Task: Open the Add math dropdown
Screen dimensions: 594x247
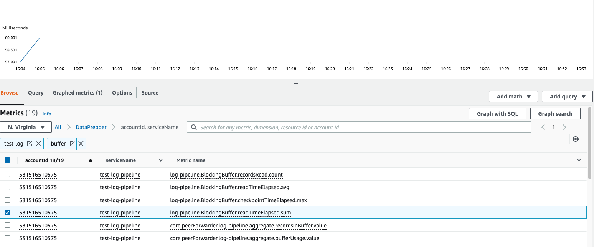Action: tap(513, 96)
